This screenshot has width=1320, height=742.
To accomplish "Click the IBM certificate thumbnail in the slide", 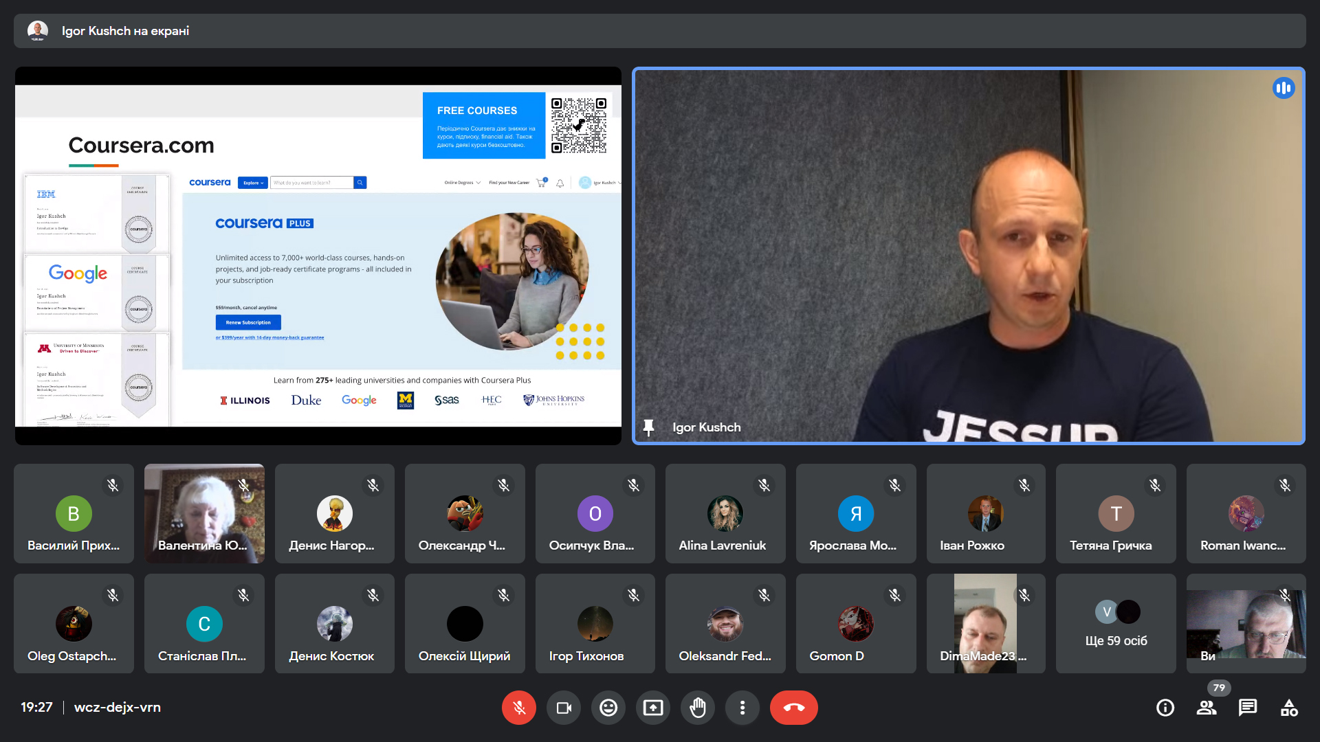I will pos(97,213).
